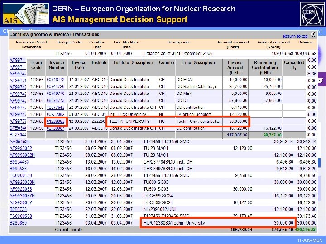Viewport: 326px width, 244px height.
Task: Open invoice number 00744726
Action: pyautogui.click(x=56, y=86)
